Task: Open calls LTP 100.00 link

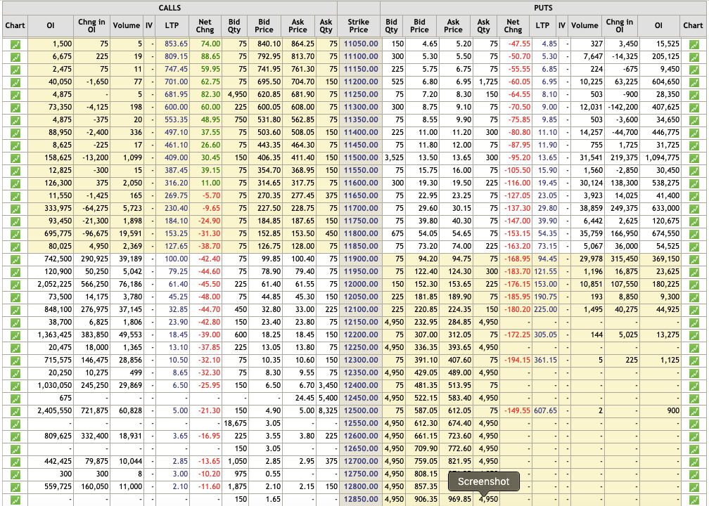Action: click(x=176, y=259)
